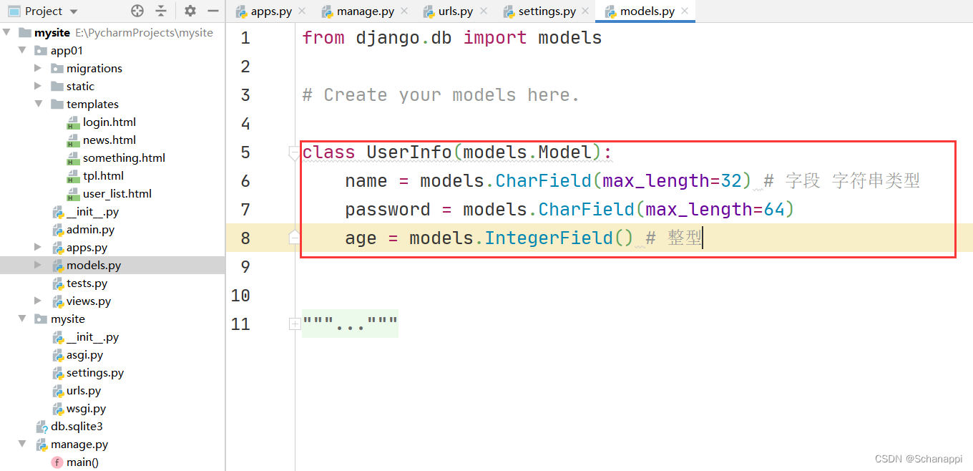Select settings.py in the project tree

coord(95,372)
